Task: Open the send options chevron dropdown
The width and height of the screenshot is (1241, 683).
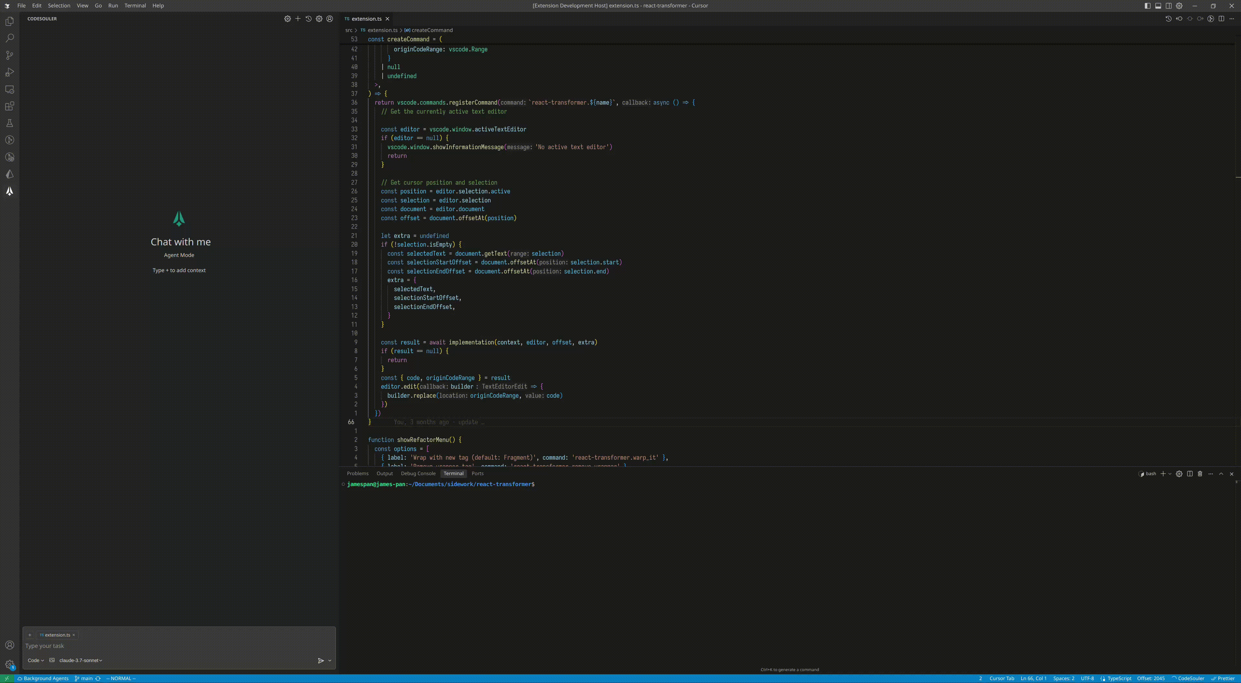Action: pos(330,660)
